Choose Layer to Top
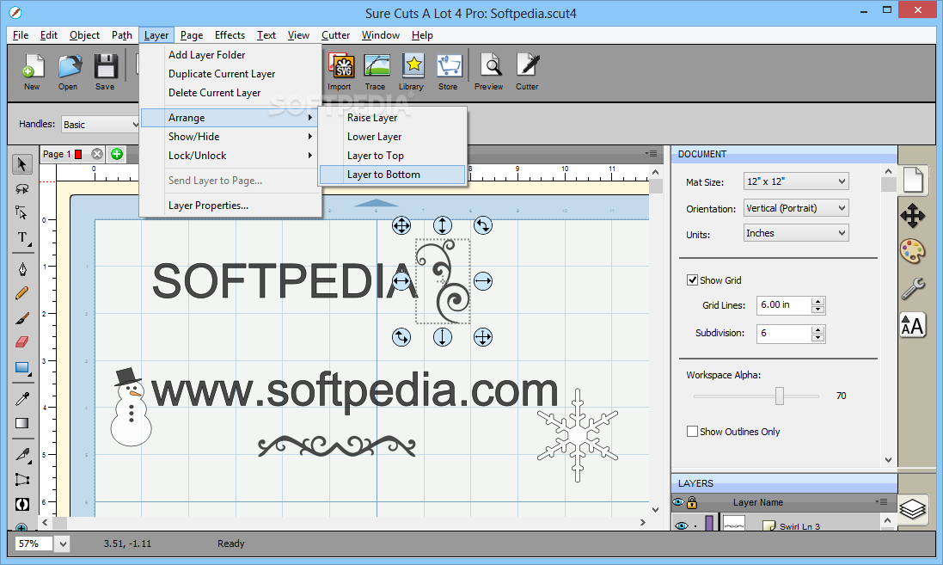Image resolution: width=943 pixels, height=565 pixels. tap(393, 156)
